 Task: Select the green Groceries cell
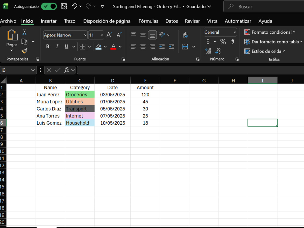coord(80,95)
